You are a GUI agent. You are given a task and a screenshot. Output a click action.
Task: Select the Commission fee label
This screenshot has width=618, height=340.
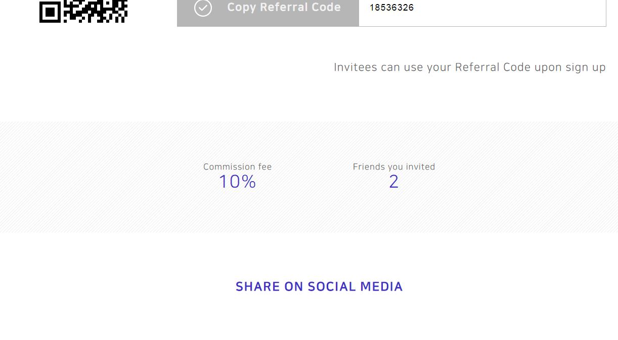point(237,166)
